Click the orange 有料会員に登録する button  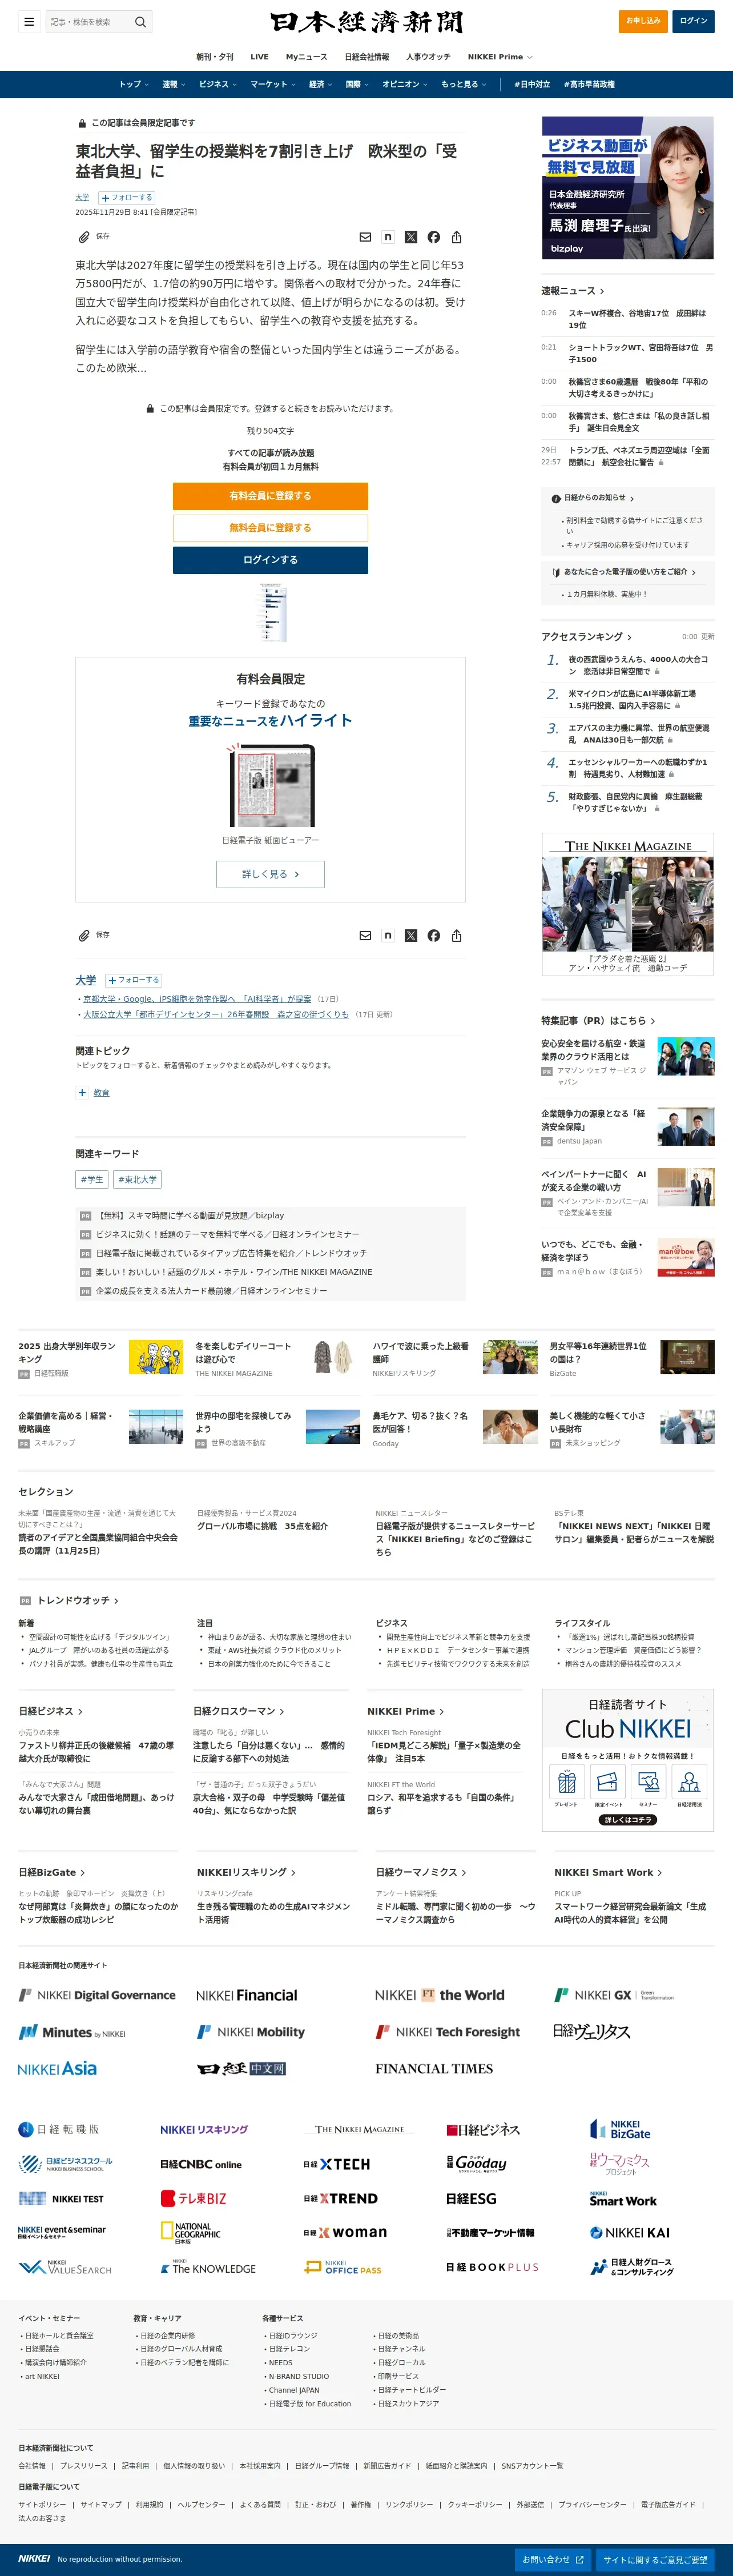pyautogui.click(x=270, y=496)
